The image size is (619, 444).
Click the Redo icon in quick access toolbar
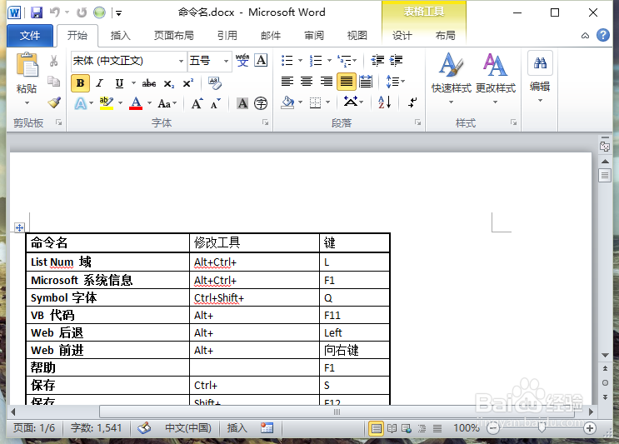tap(82, 12)
